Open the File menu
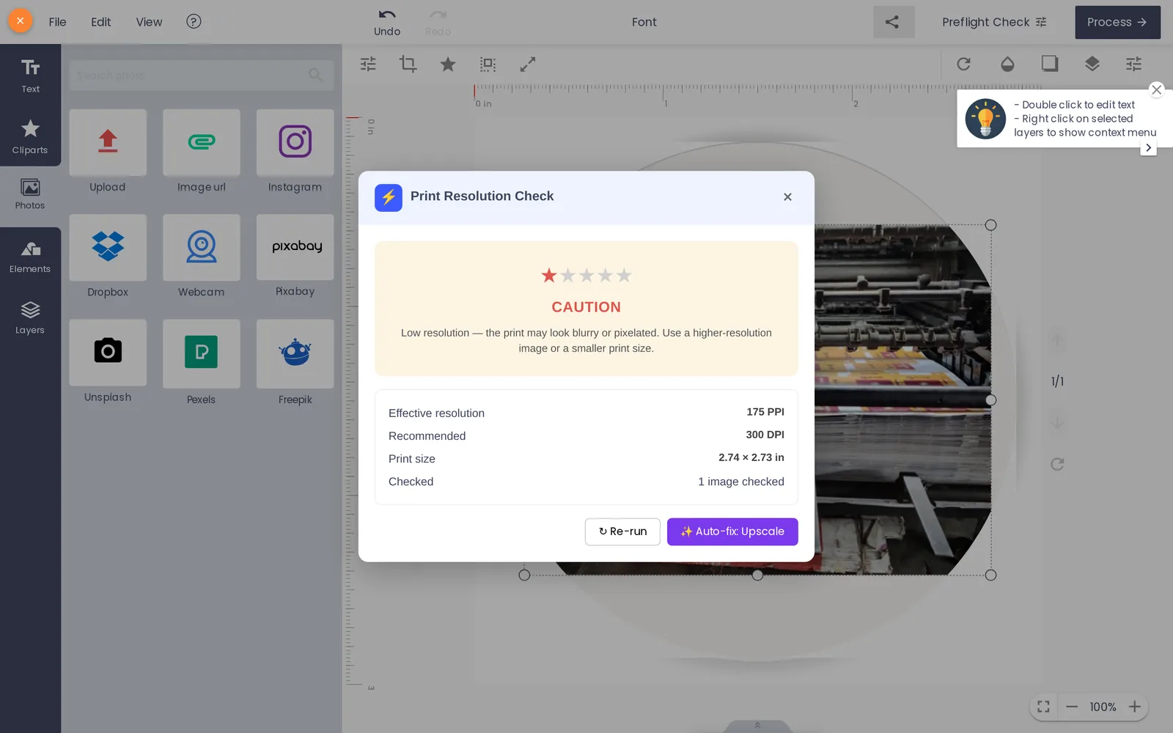The height and width of the screenshot is (733, 1173). 57,22
